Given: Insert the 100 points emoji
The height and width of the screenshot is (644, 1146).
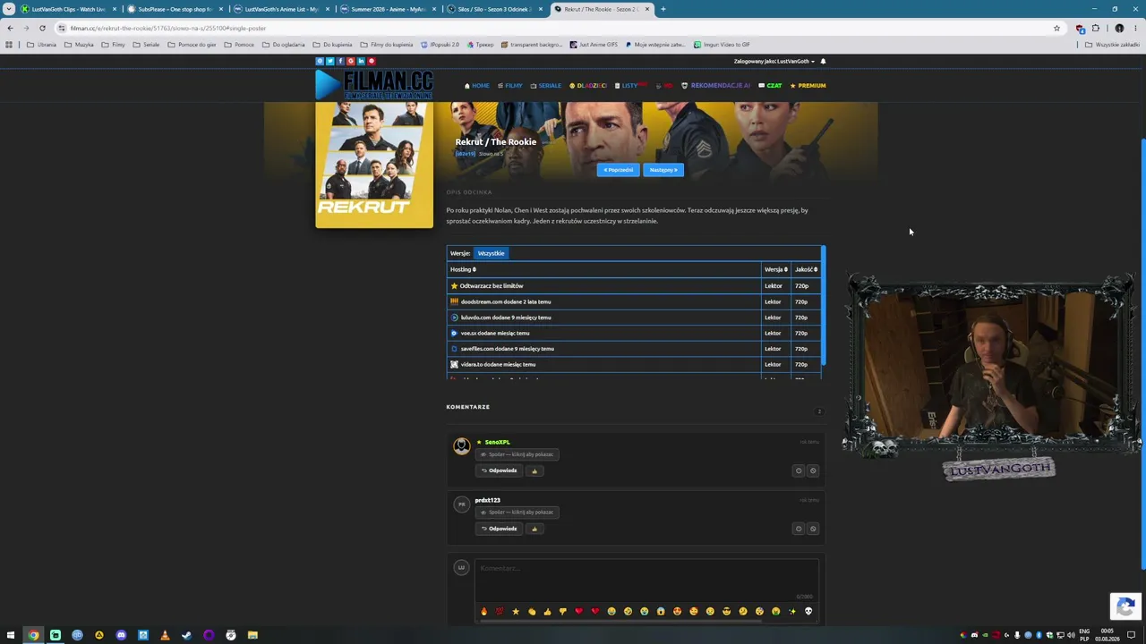Looking at the screenshot, I should coord(500,611).
